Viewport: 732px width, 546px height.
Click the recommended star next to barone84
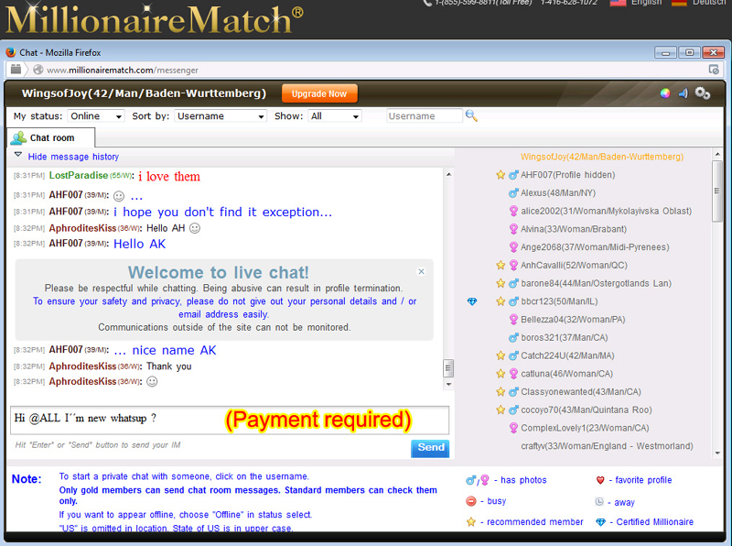(501, 284)
